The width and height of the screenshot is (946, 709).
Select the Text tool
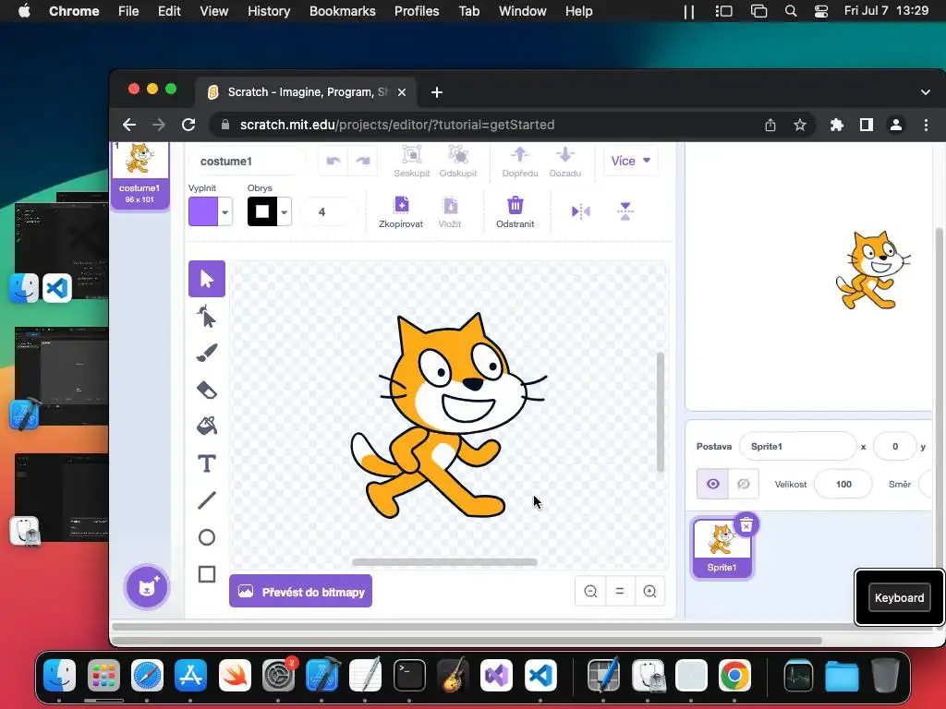(207, 463)
